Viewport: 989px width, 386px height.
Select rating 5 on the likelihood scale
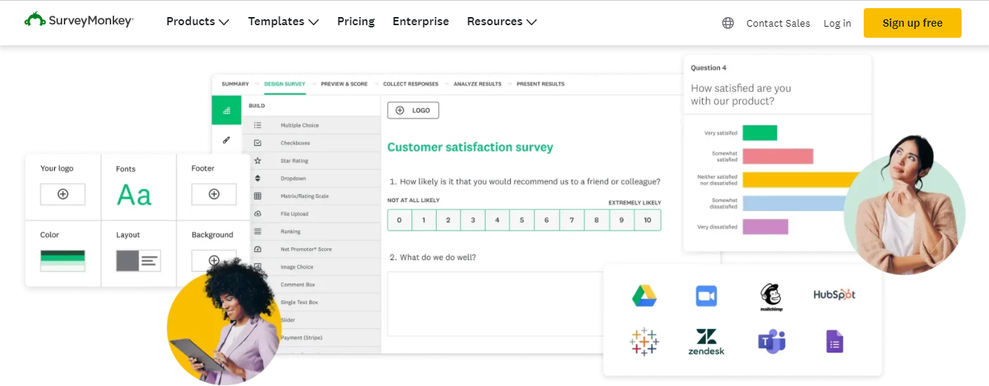point(522,220)
